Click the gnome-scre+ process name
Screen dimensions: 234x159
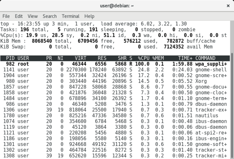point(211,75)
